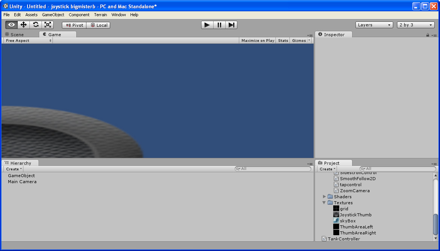Select the Scale tool
Screen dimensions: 440x251
[x=48, y=24]
